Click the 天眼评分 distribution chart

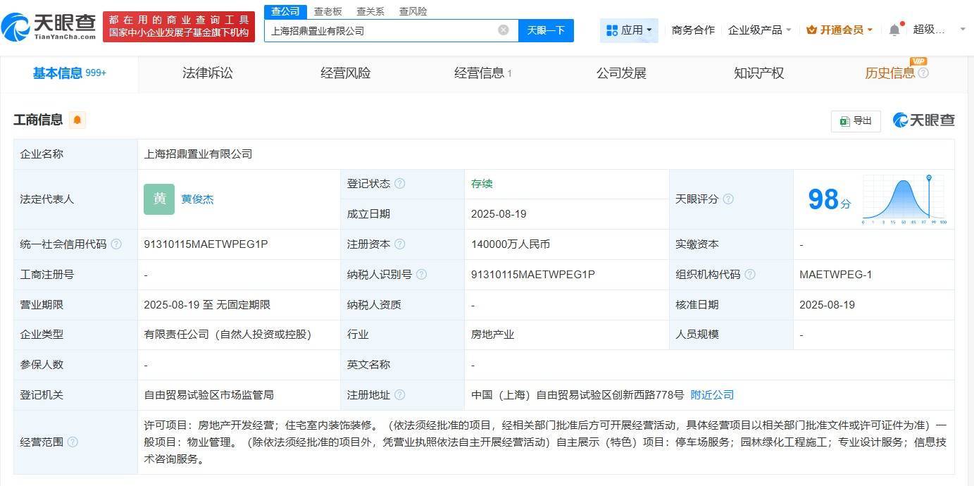(x=905, y=199)
